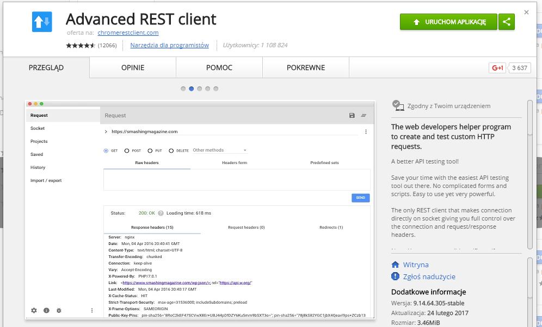Click the 3 637 counter
Image resolution: width=542 pixels, height=327 pixels.
coord(520,68)
